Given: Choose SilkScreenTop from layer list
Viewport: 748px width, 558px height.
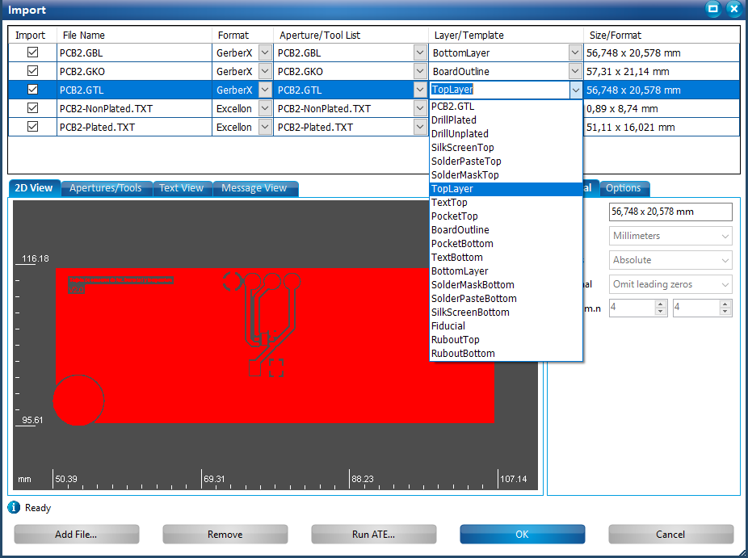Looking at the screenshot, I should [x=462, y=148].
